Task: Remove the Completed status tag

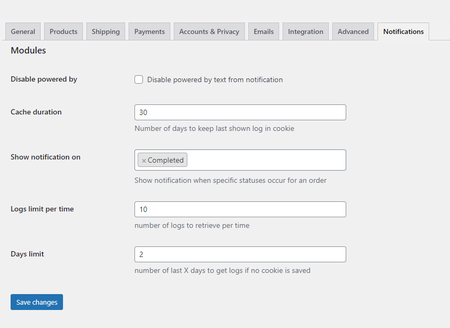Action: 144,159
